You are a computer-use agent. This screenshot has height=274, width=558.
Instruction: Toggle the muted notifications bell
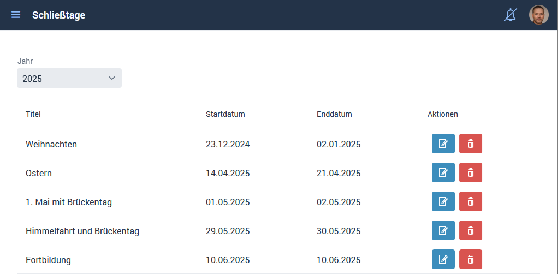510,15
